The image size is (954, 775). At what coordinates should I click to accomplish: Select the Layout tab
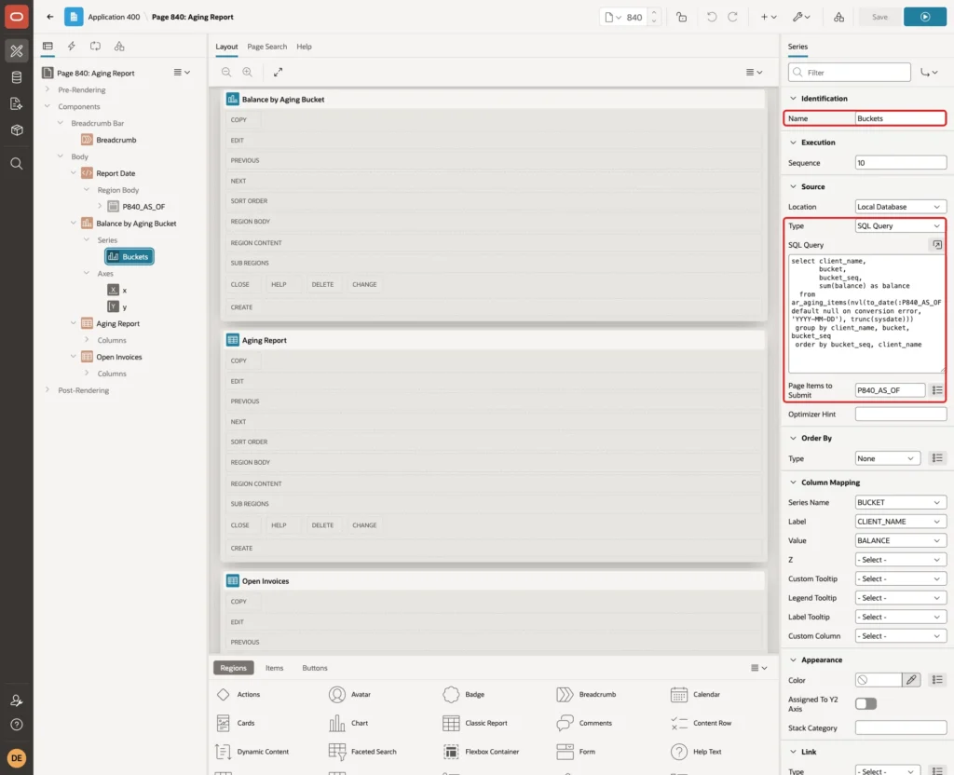226,47
